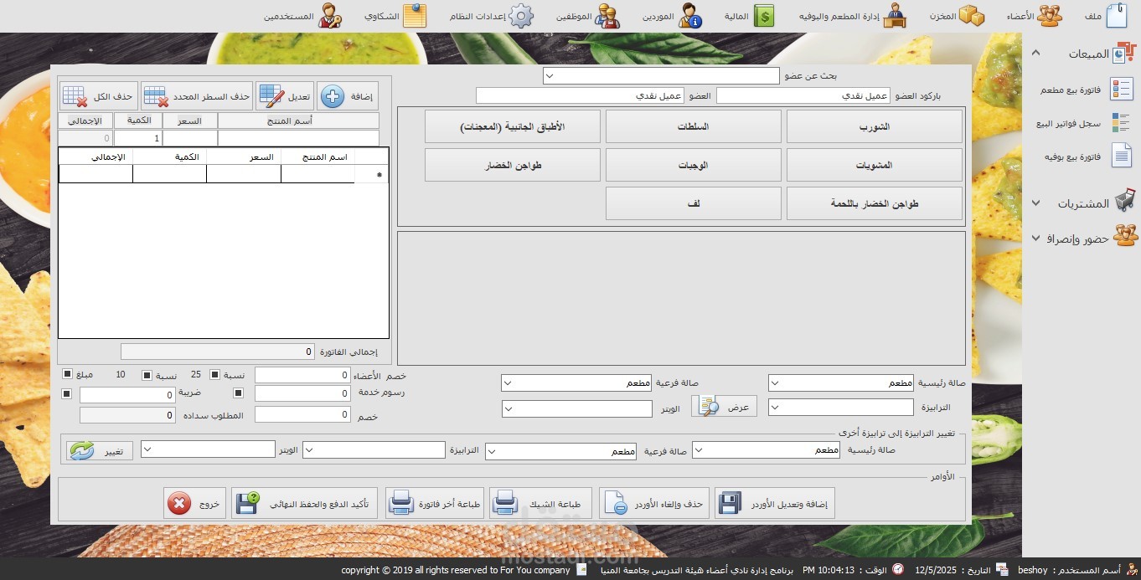Image resolution: width=1141 pixels, height=580 pixels.
Task: Click the تعديل edit button
Action: tap(285, 96)
